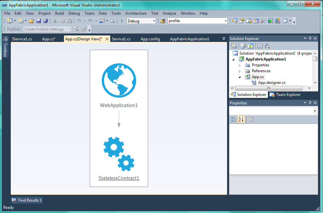Select the WebApplication1 globe in the designer

pyautogui.click(x=119, y=81)
